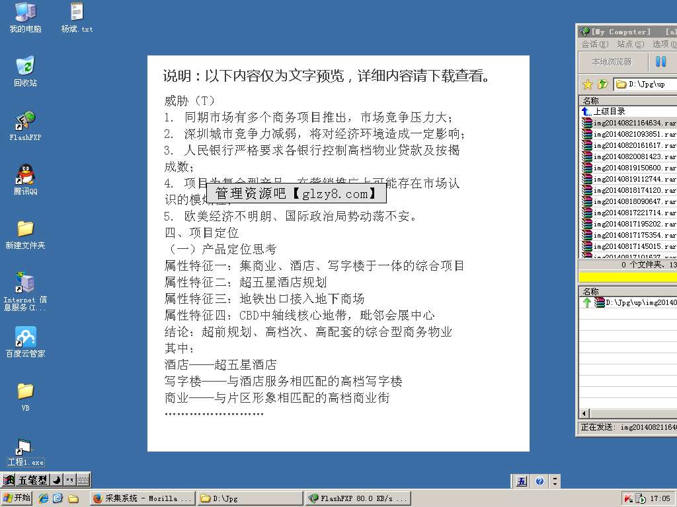Select file img20140817175354.rar
This screenshot has width=677, height=507.
click(x=629, y=235)
